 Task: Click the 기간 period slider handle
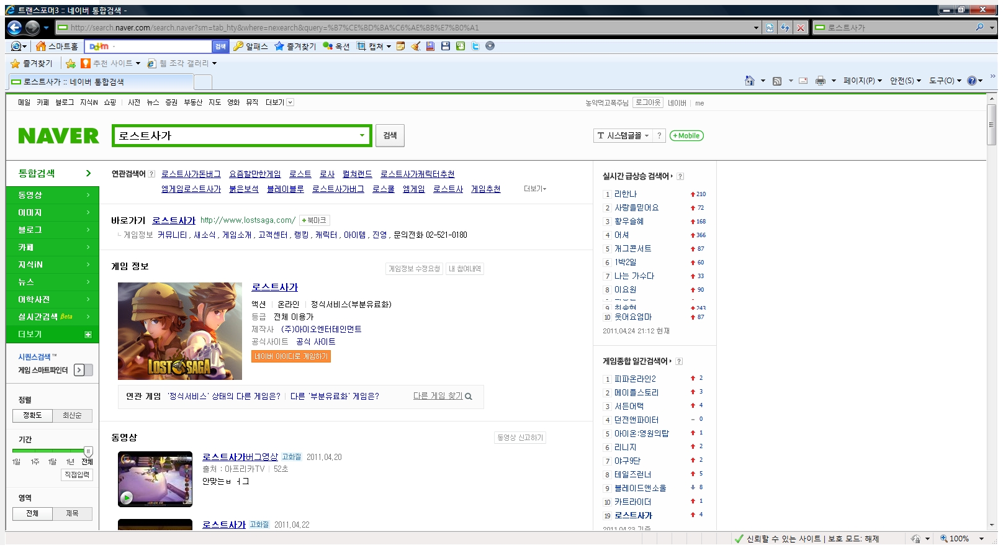88,451
